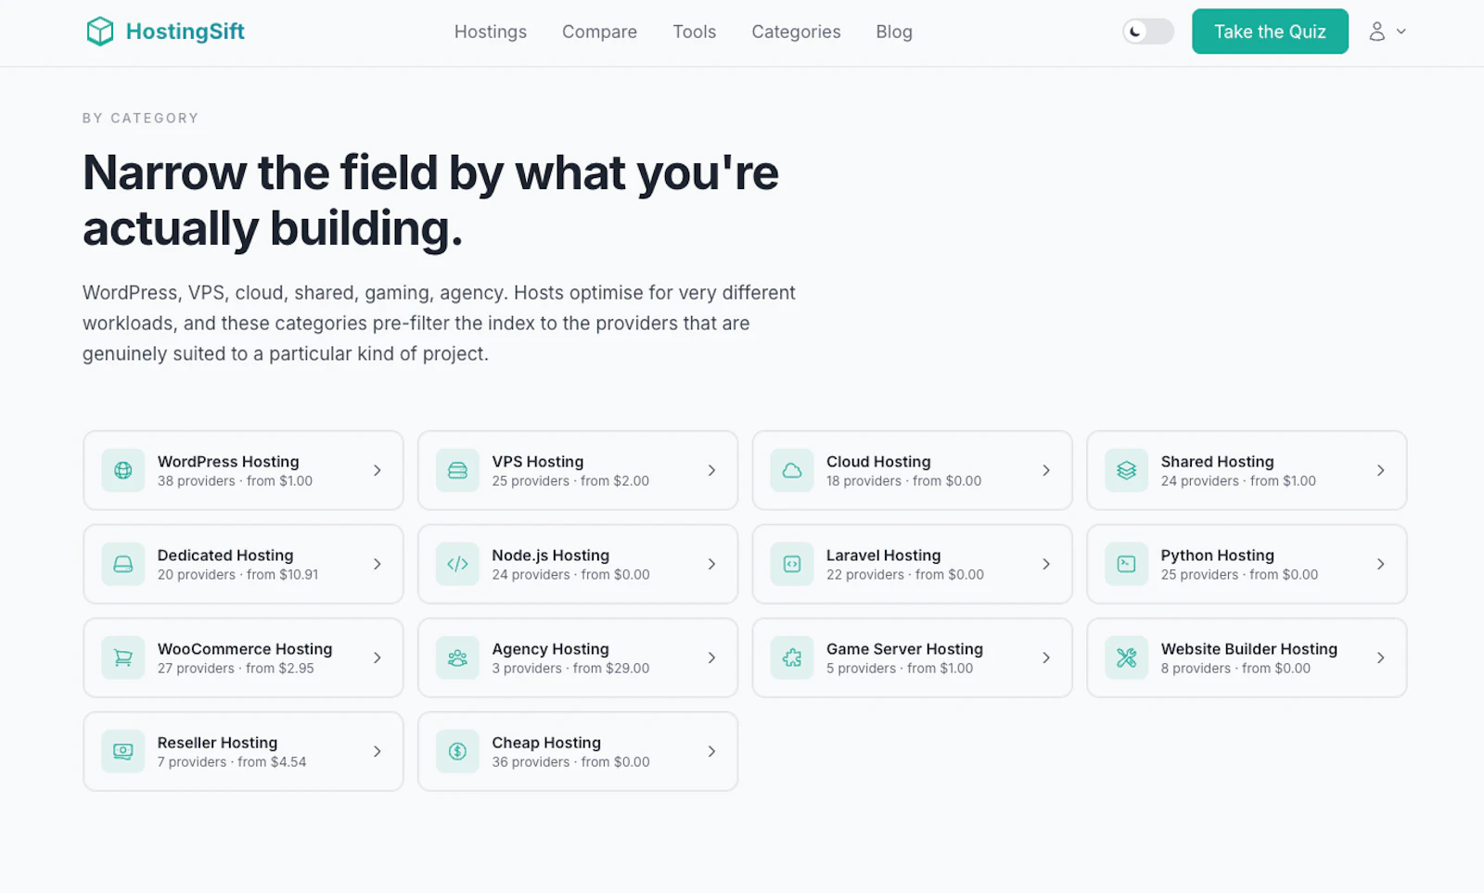Click '38 providers · from $1.00' text
Image resolution: width=1484 pixels, height=893 pixels.
tap(235, 480)
